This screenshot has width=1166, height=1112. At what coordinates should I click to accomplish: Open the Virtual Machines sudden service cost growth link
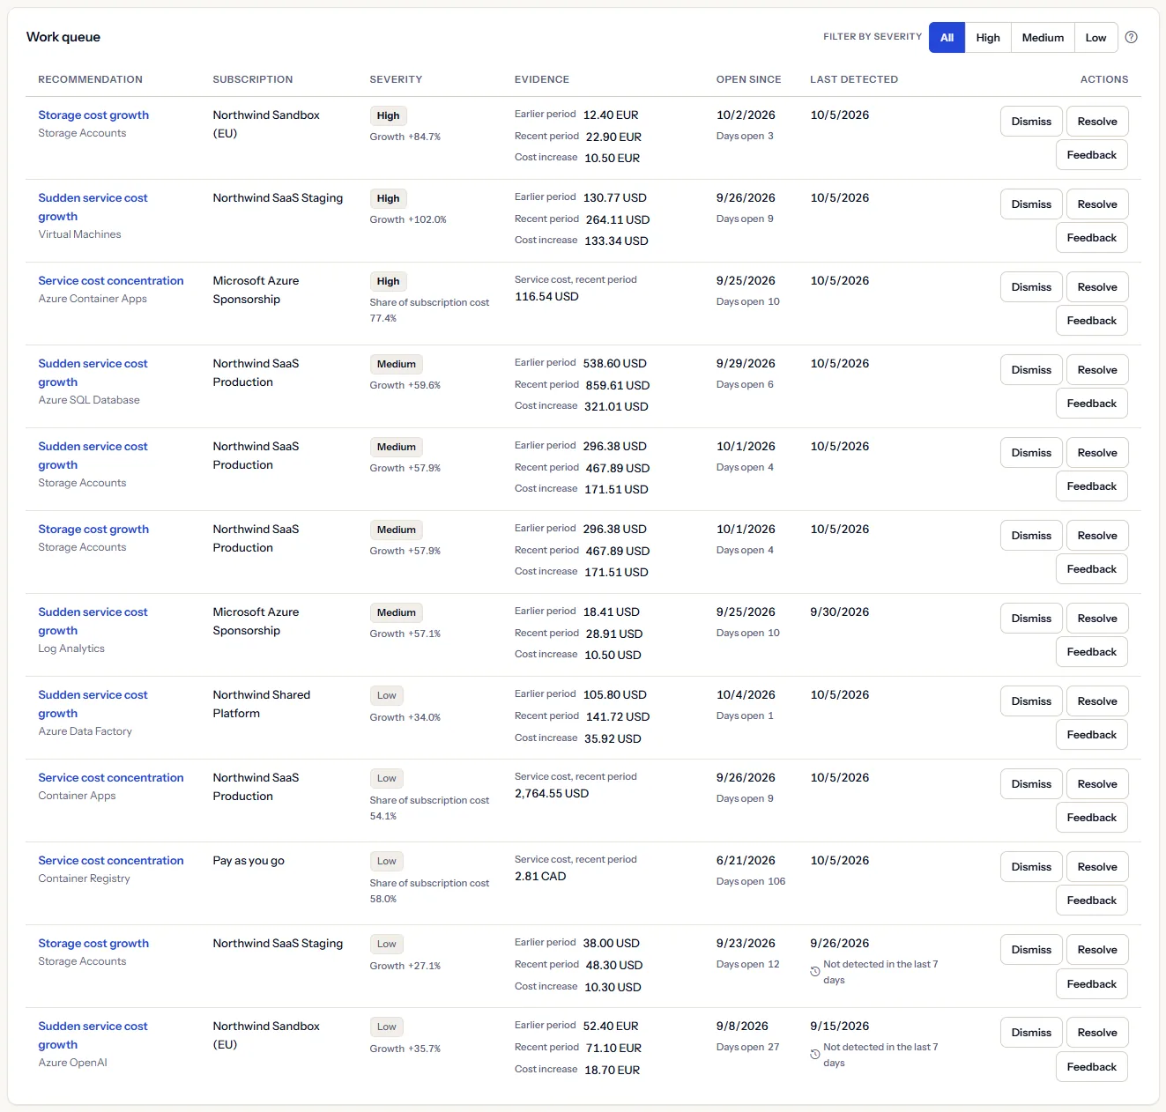tap(93, 207)
